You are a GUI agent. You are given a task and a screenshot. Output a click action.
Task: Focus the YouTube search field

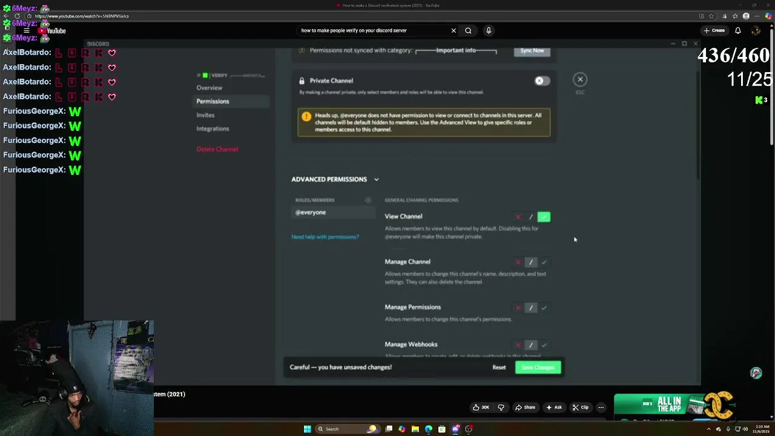click(372, 30)
